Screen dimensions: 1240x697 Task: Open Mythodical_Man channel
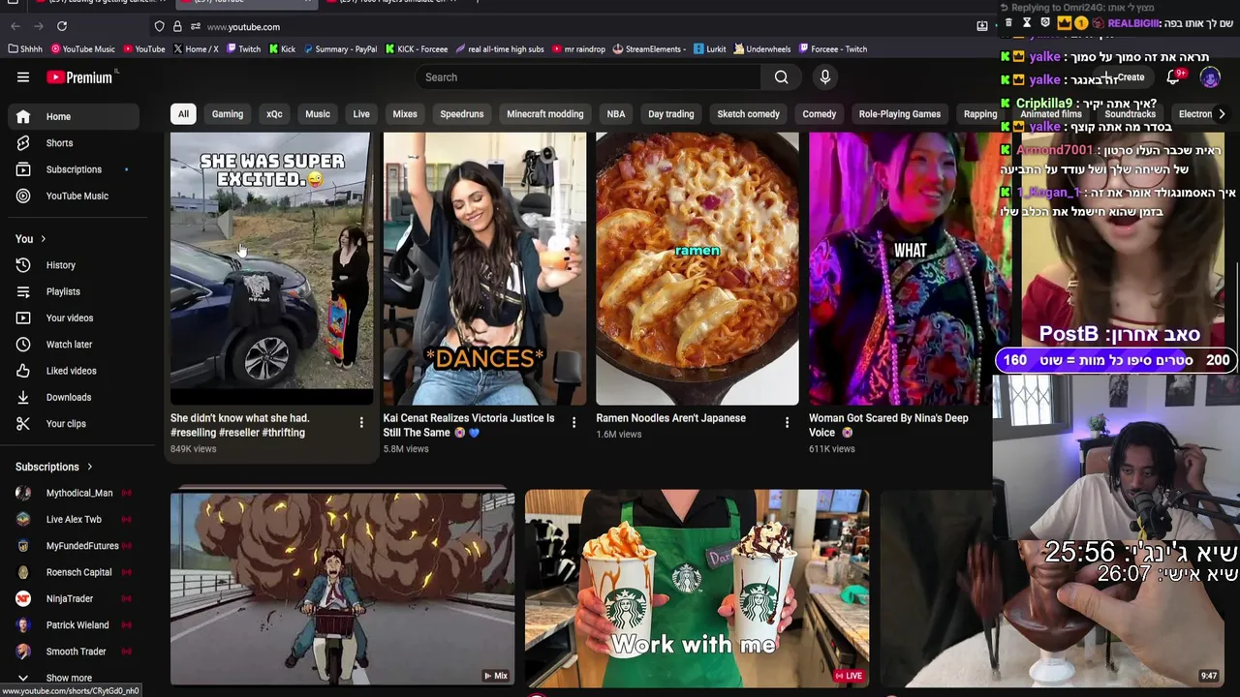point(76,493)
